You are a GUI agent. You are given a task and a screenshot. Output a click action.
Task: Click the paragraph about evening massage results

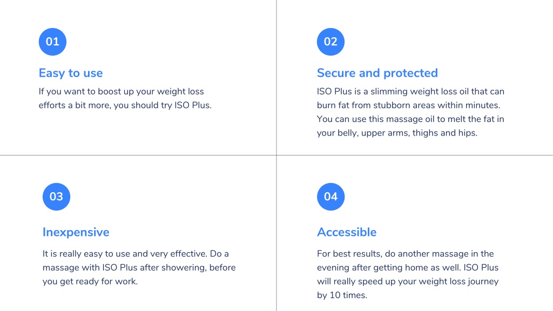pos(408,274)
